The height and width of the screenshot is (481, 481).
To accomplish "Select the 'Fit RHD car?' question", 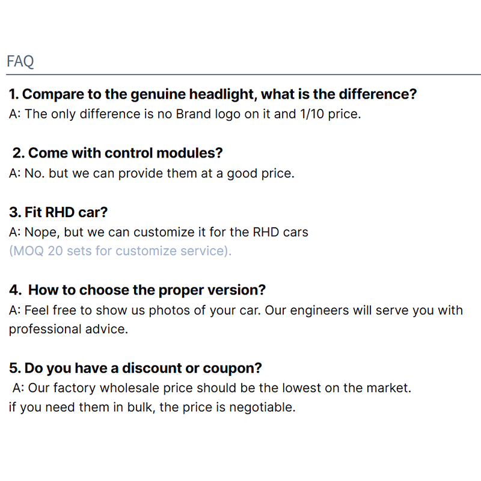I will (x=58, y=212).
